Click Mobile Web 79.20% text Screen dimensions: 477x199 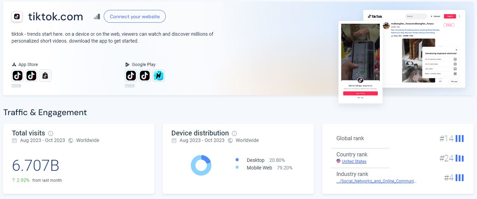pyautogui.click(x=270, y=168)
